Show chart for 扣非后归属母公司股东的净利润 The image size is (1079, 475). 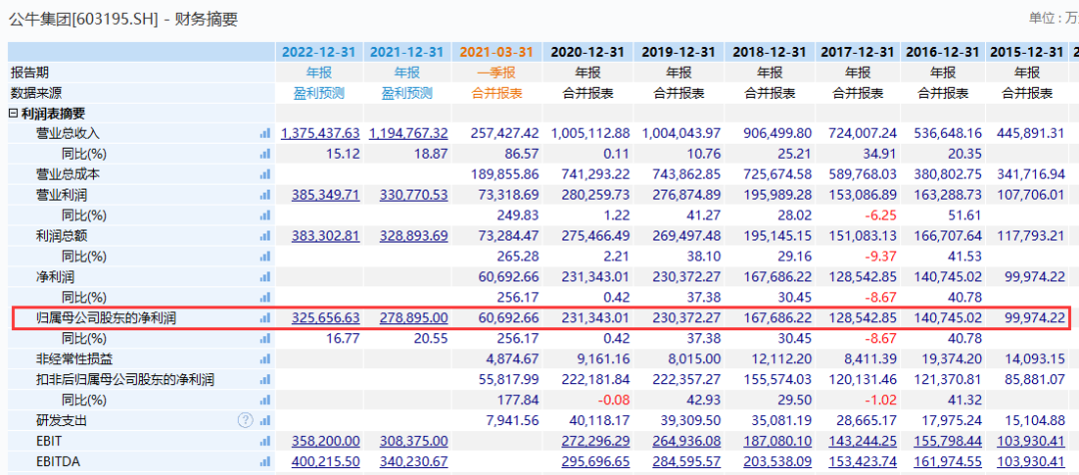click(x=265, y=380)
